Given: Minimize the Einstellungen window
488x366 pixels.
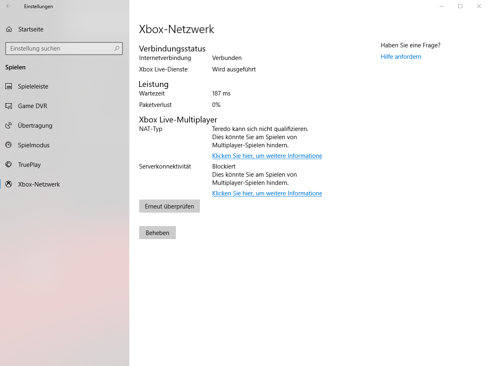Looking at the screenshot, I should pyautogui.click(x=441, y=6).
